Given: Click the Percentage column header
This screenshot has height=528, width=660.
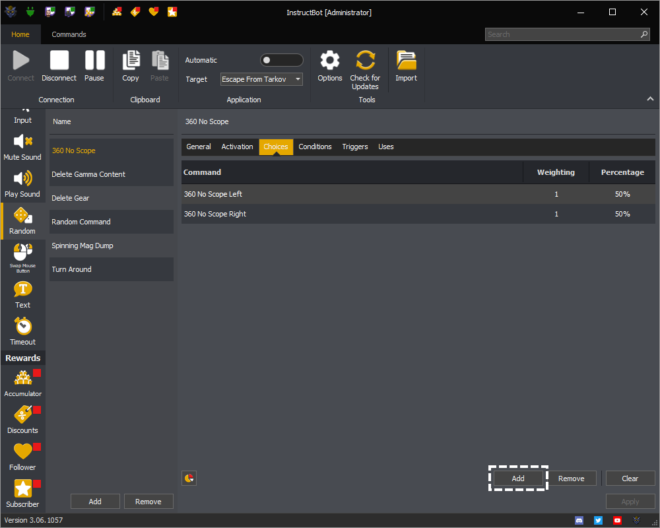Looking at the screenshot, I should tap(622, 172).
